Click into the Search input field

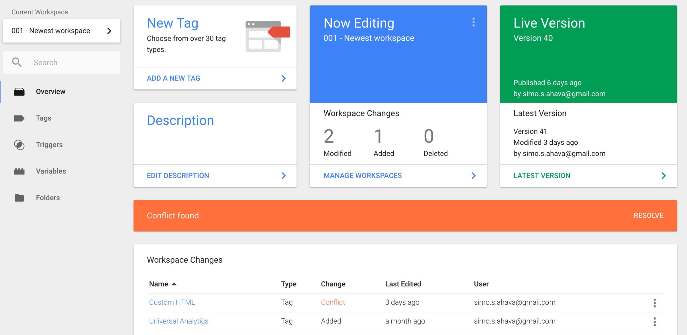(x=62, y=63)
